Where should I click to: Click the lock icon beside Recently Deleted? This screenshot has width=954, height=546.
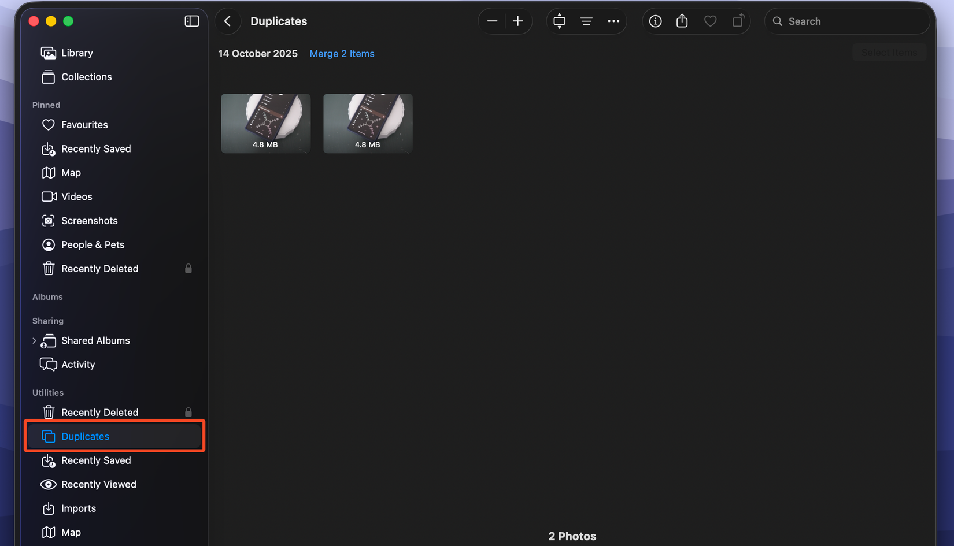[188, 268]
